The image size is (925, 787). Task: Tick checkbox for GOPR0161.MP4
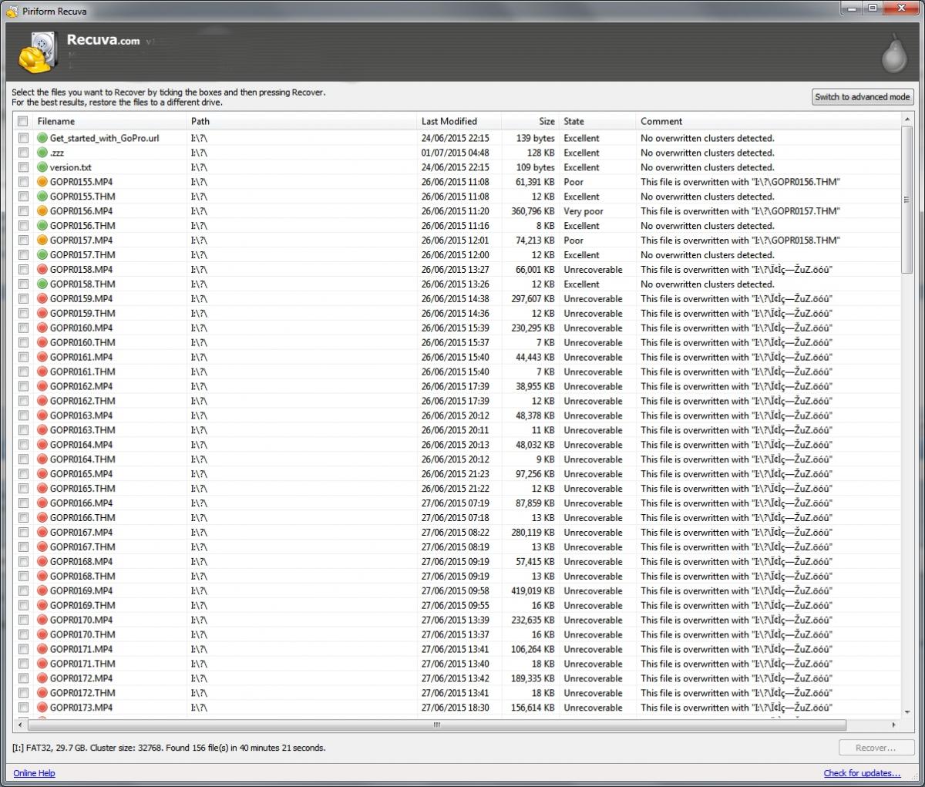pos(23,358)
